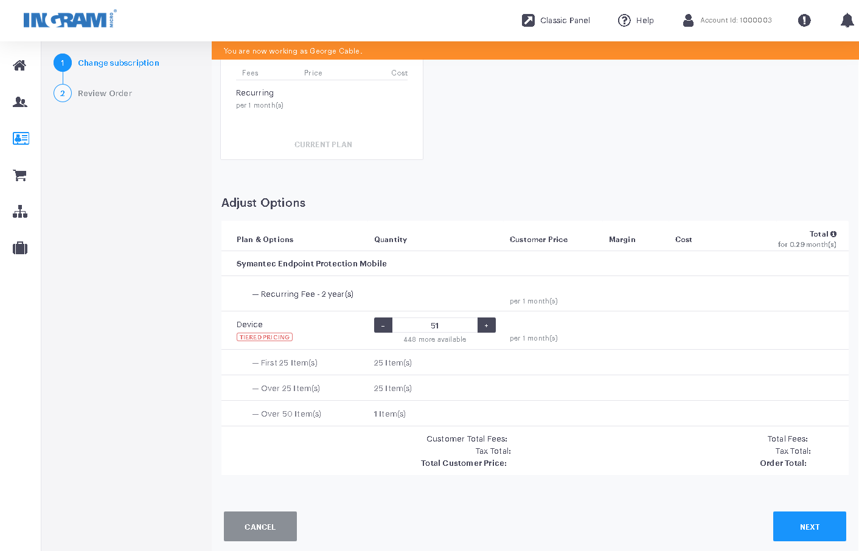The width and height of the screenshot is (859, 551).
Task: Open the shopping cart icon in sidebar
Action: click(20, 175)
